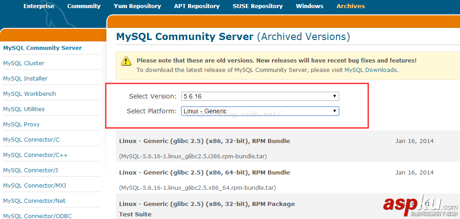
Task: Open MySQL Community Server in sidebar
Action: pyautogui.click(x=42, y=48)
